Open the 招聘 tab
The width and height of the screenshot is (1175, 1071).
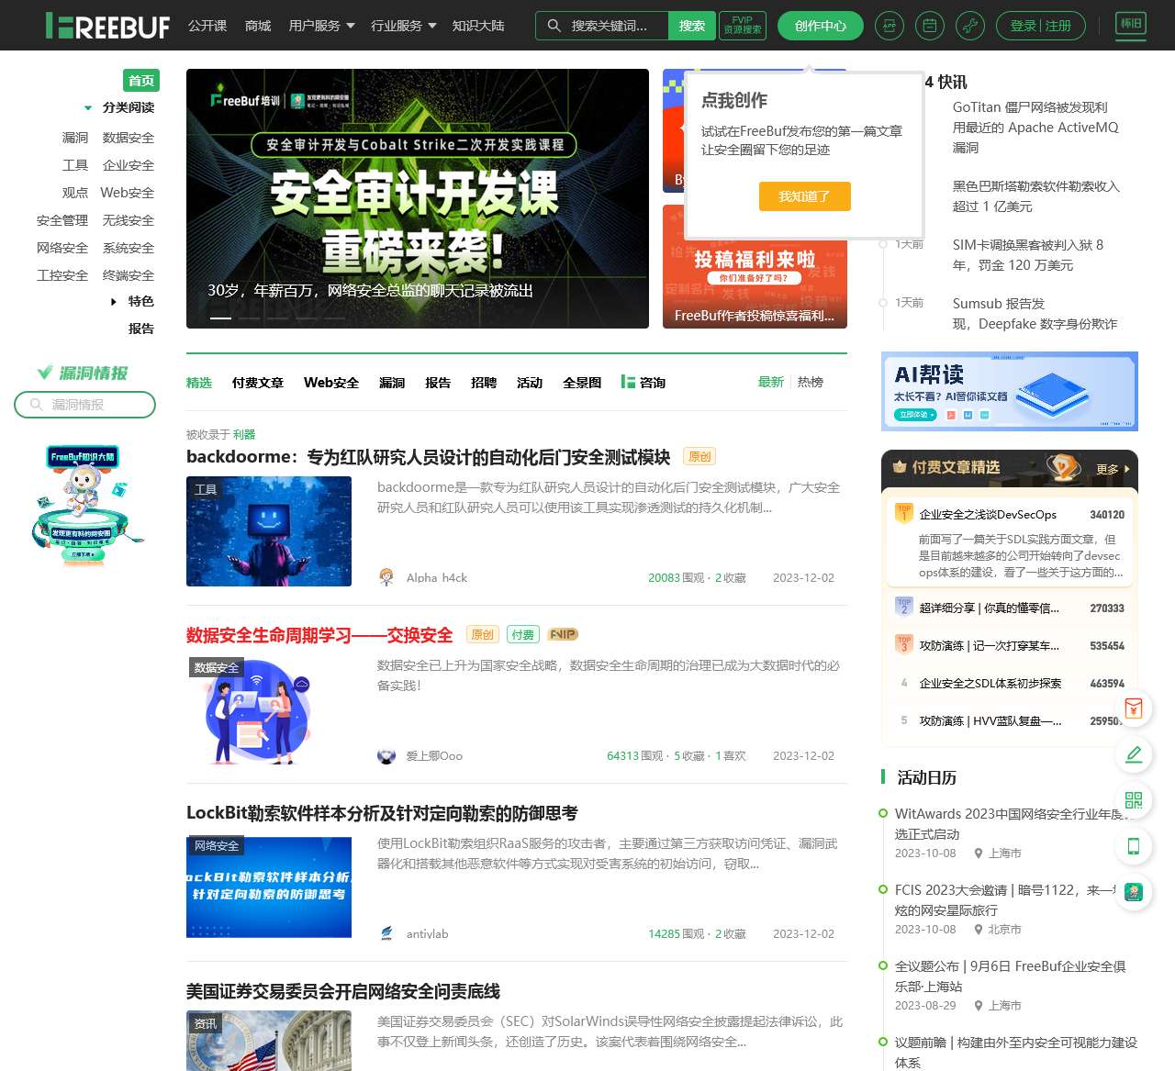point(484,383)
